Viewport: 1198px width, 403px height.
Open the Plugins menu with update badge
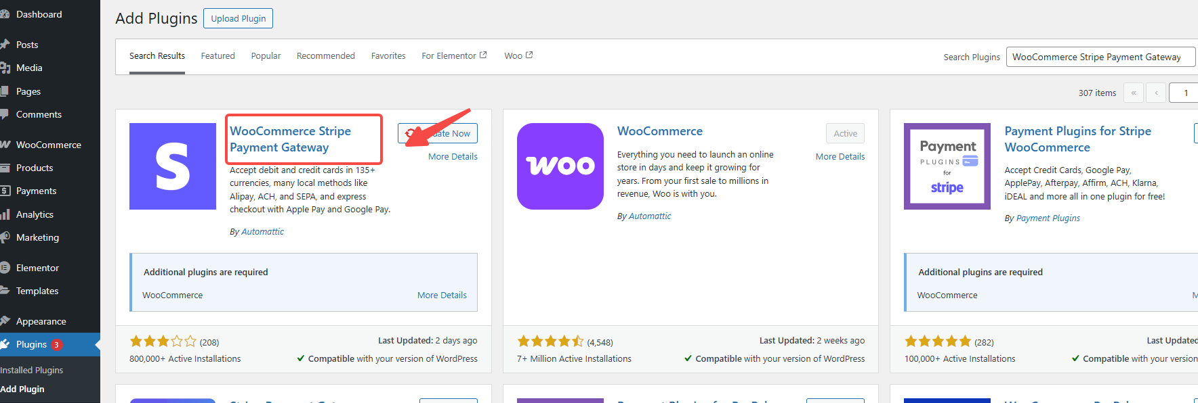click(x=32, y=344)
